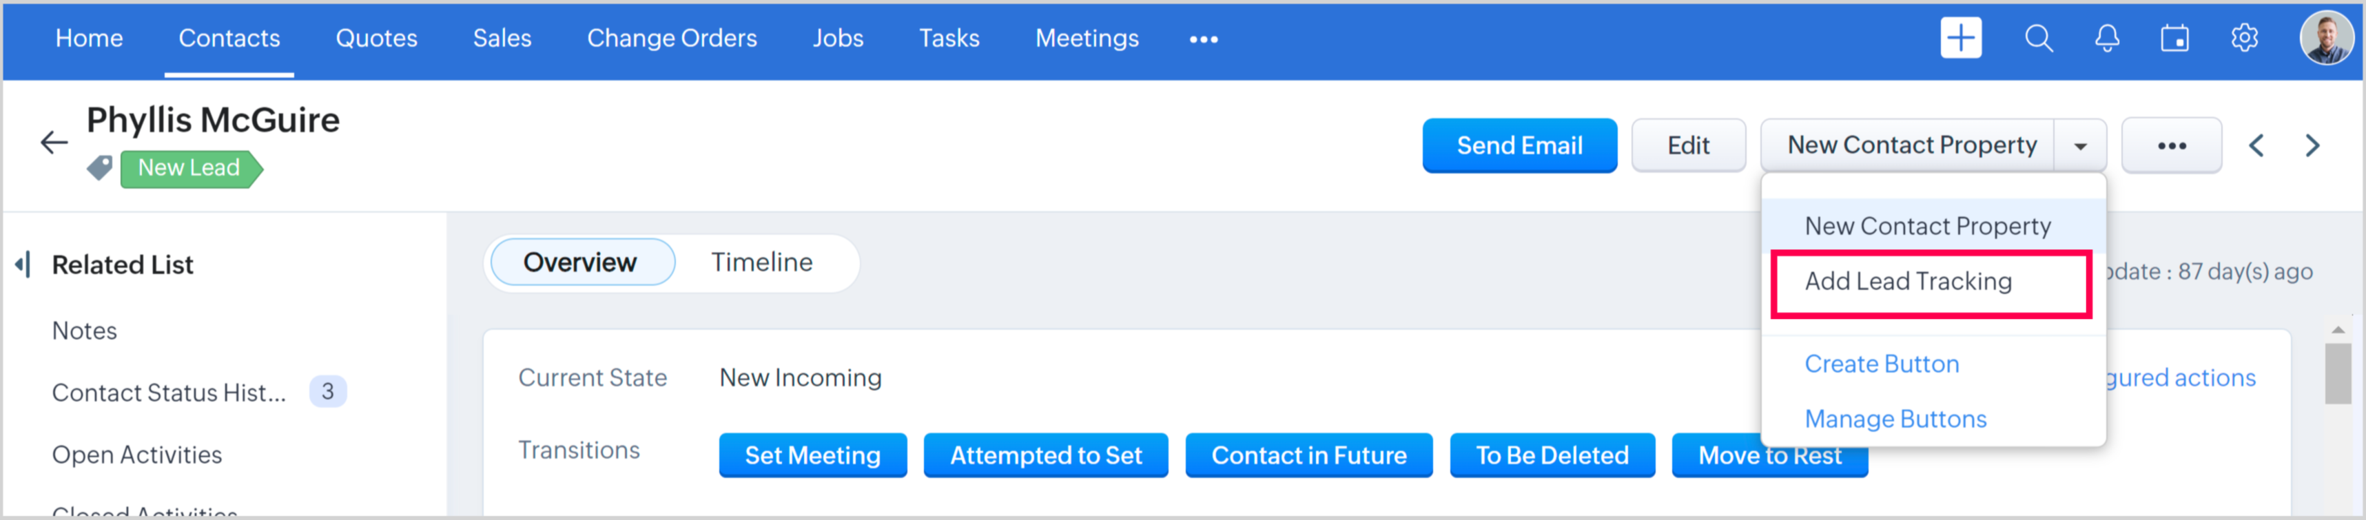Select Add Lead Tracking menu option

point(1908,282)
